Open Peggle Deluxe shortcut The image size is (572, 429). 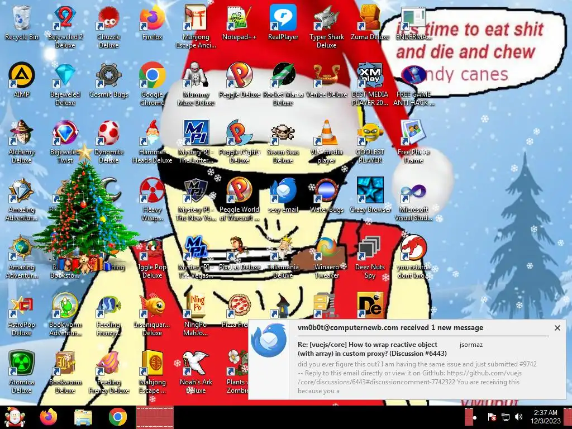(239, 80)
